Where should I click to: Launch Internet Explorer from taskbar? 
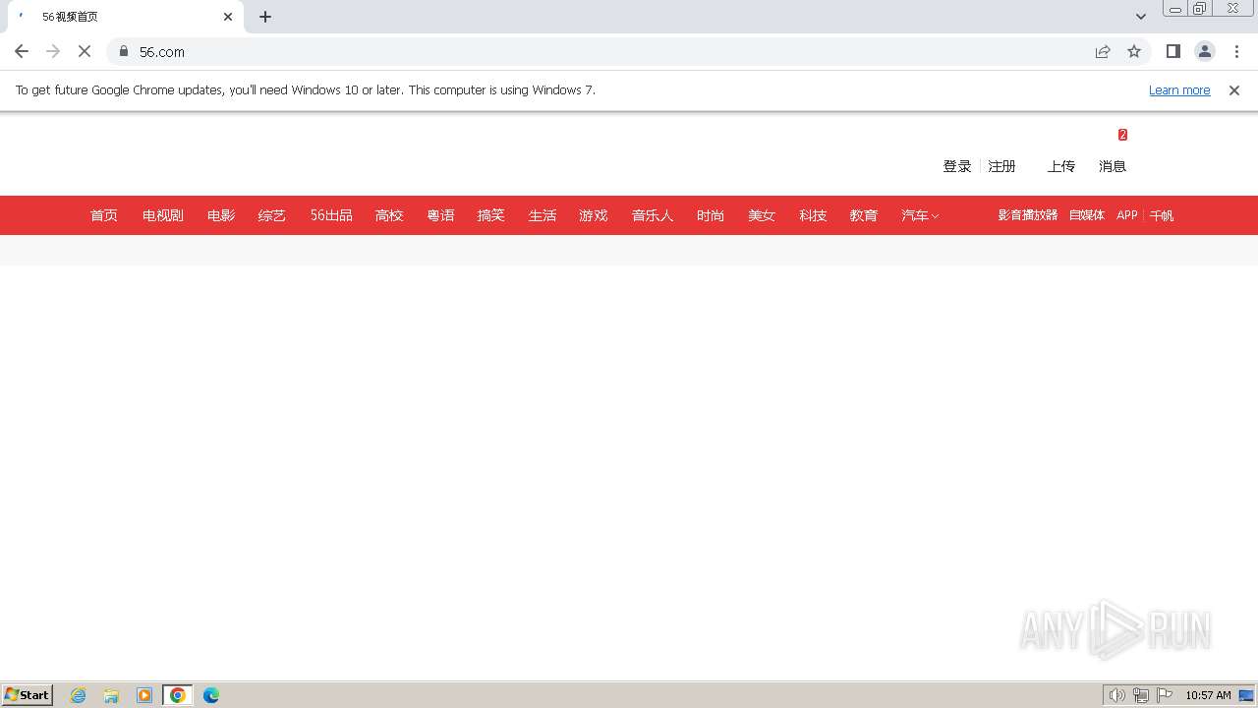(79, 695)
